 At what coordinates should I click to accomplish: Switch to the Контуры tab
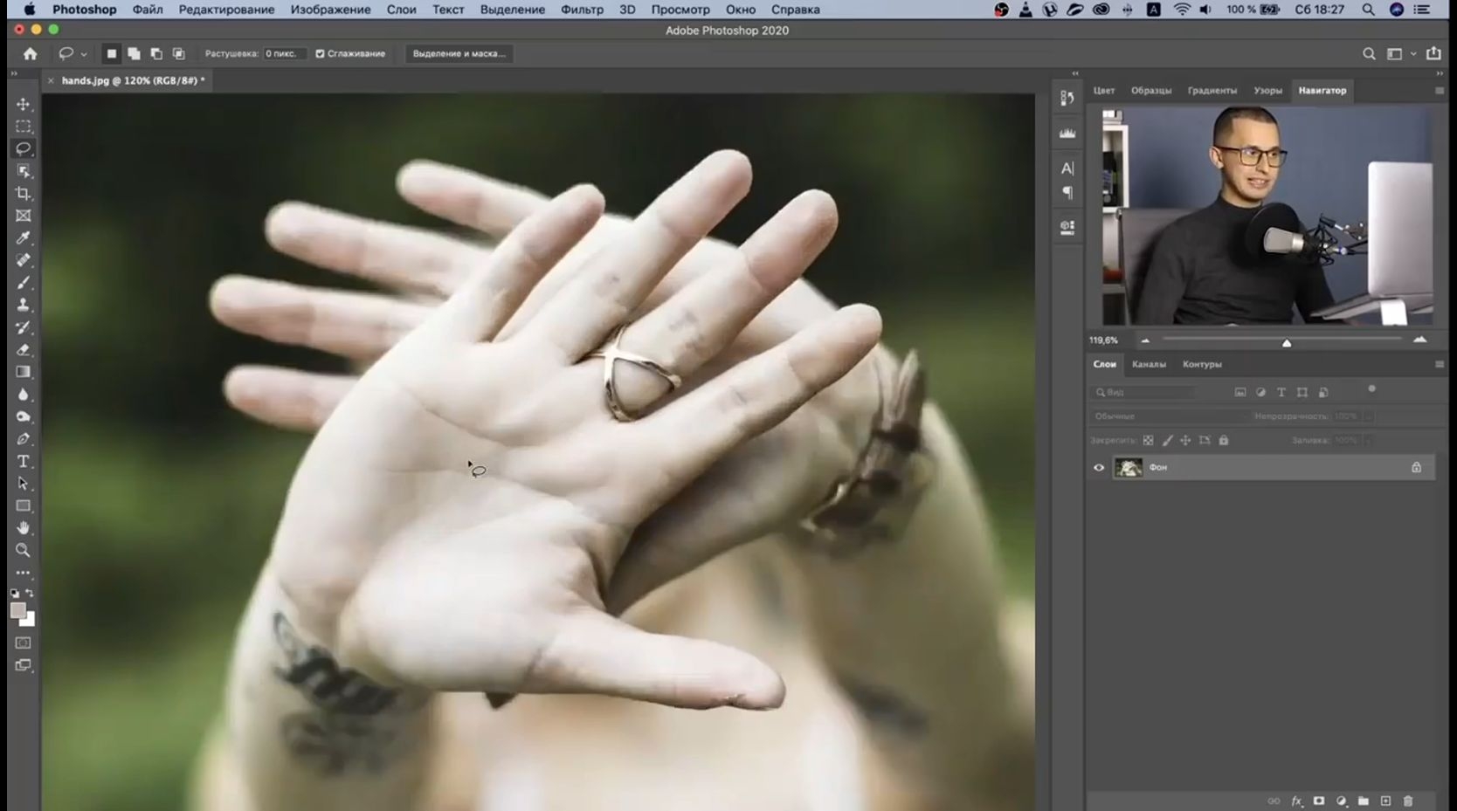(x=1202, y=365)
